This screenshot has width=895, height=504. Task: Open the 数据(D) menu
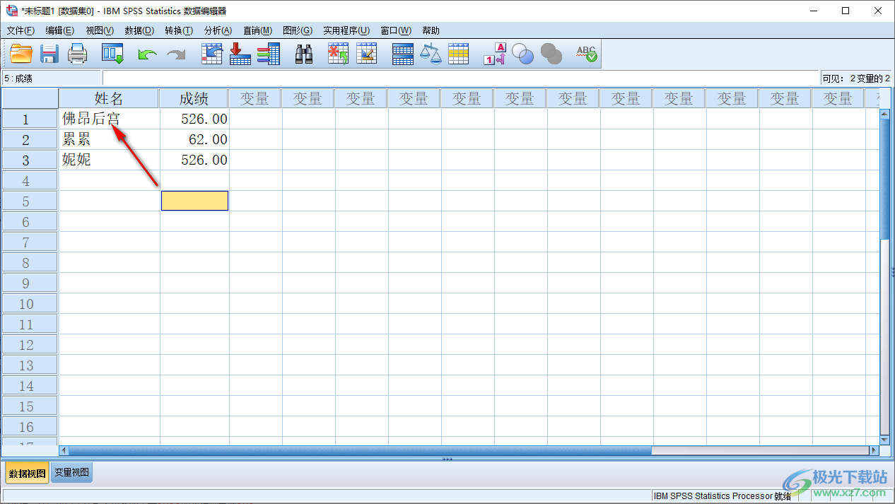pos(139,30)
